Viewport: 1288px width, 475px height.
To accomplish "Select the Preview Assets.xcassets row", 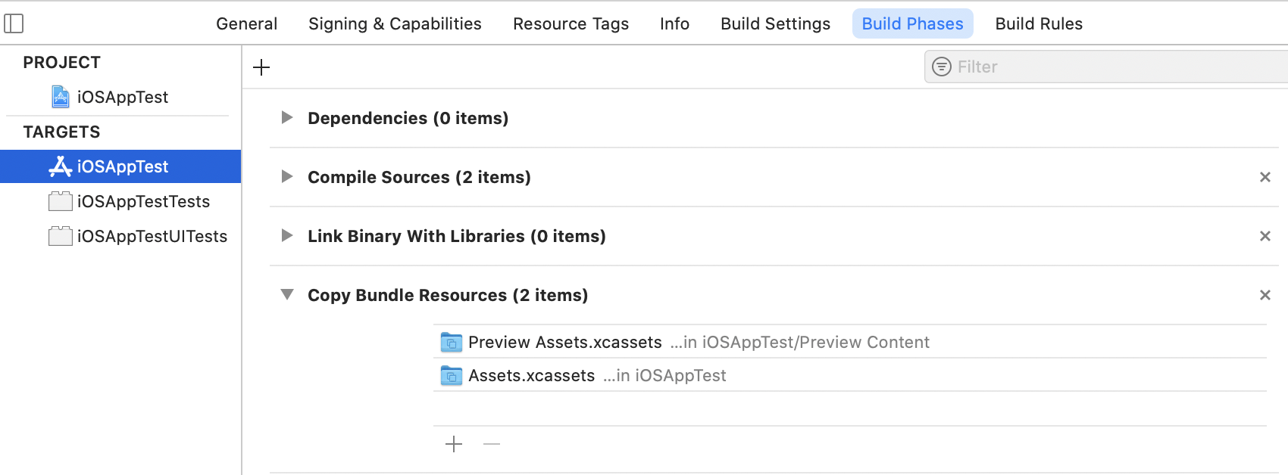I will 850,342.
